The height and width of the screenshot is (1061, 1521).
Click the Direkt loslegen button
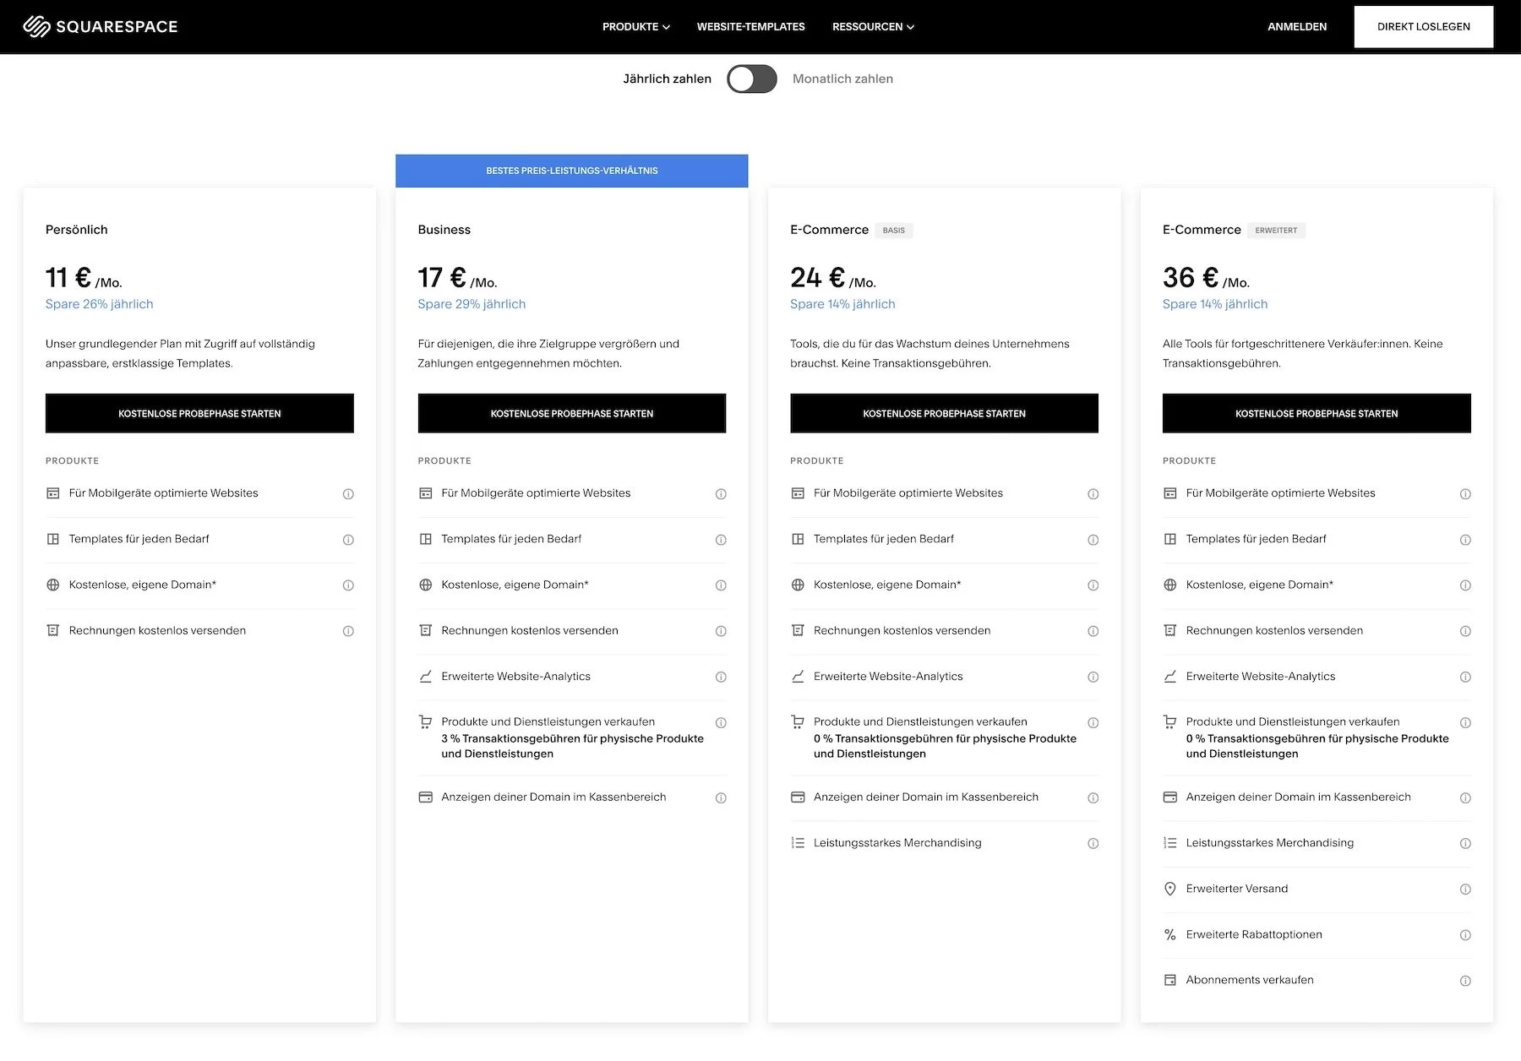pos(1424,26)
